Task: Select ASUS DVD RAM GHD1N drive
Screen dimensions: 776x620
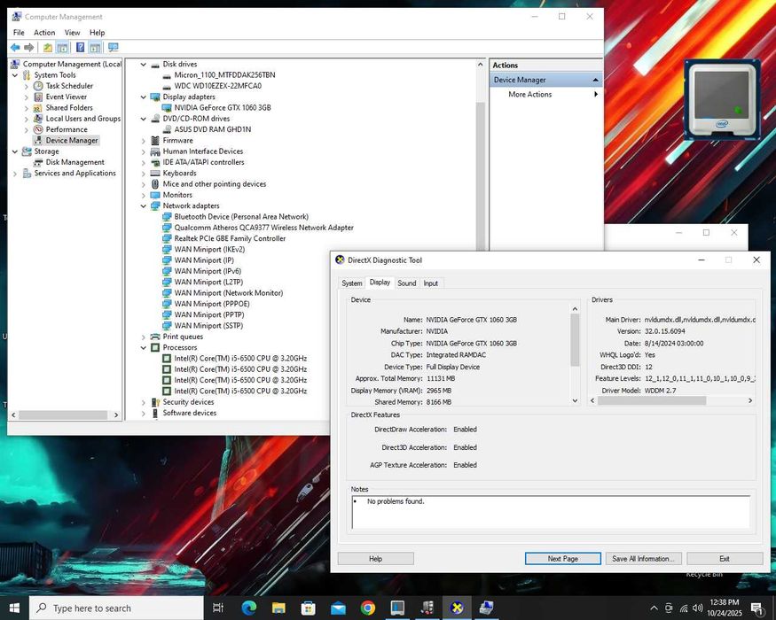Action: 213,129
